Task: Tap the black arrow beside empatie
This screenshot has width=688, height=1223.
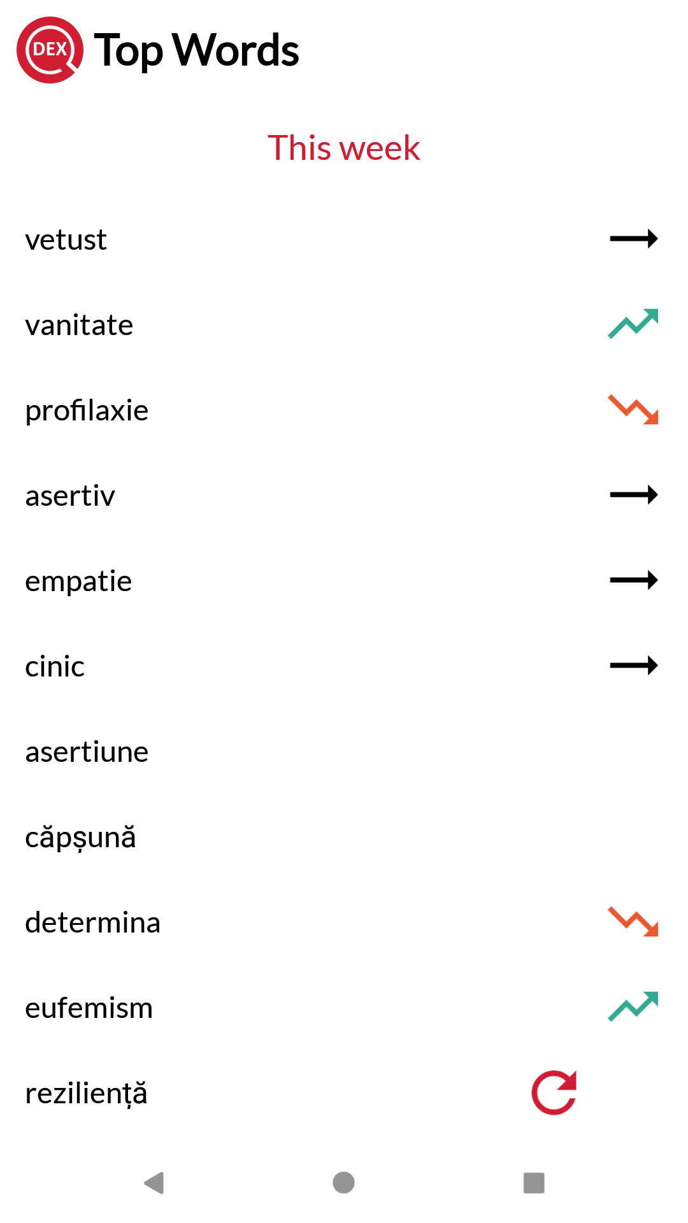Action: coord(633,580)
